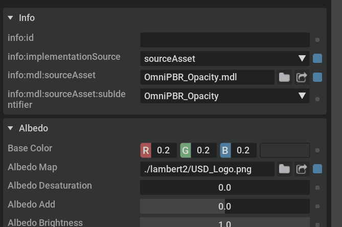The image size is (342, 227).
Task: Click the info:id text field
Action: (x=224, y=40)
